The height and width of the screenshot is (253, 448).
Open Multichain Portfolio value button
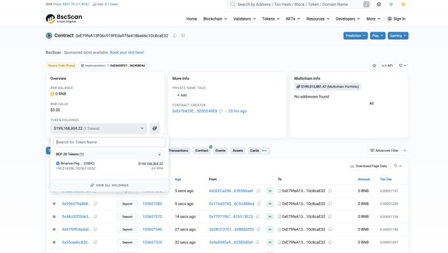pyautogui.click(x=328, y=87)
